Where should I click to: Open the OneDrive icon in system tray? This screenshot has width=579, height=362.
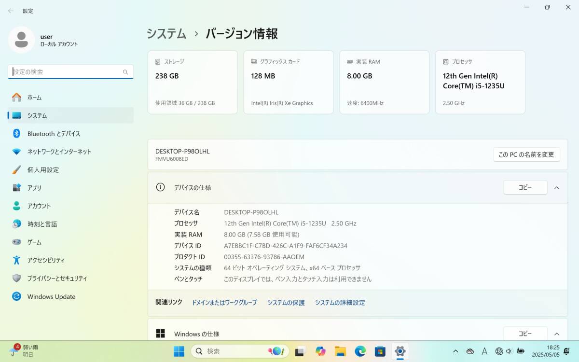tap(470, 351)
